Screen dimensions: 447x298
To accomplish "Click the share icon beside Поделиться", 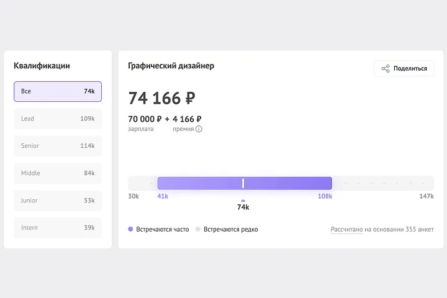I will (x=386, y=68).
